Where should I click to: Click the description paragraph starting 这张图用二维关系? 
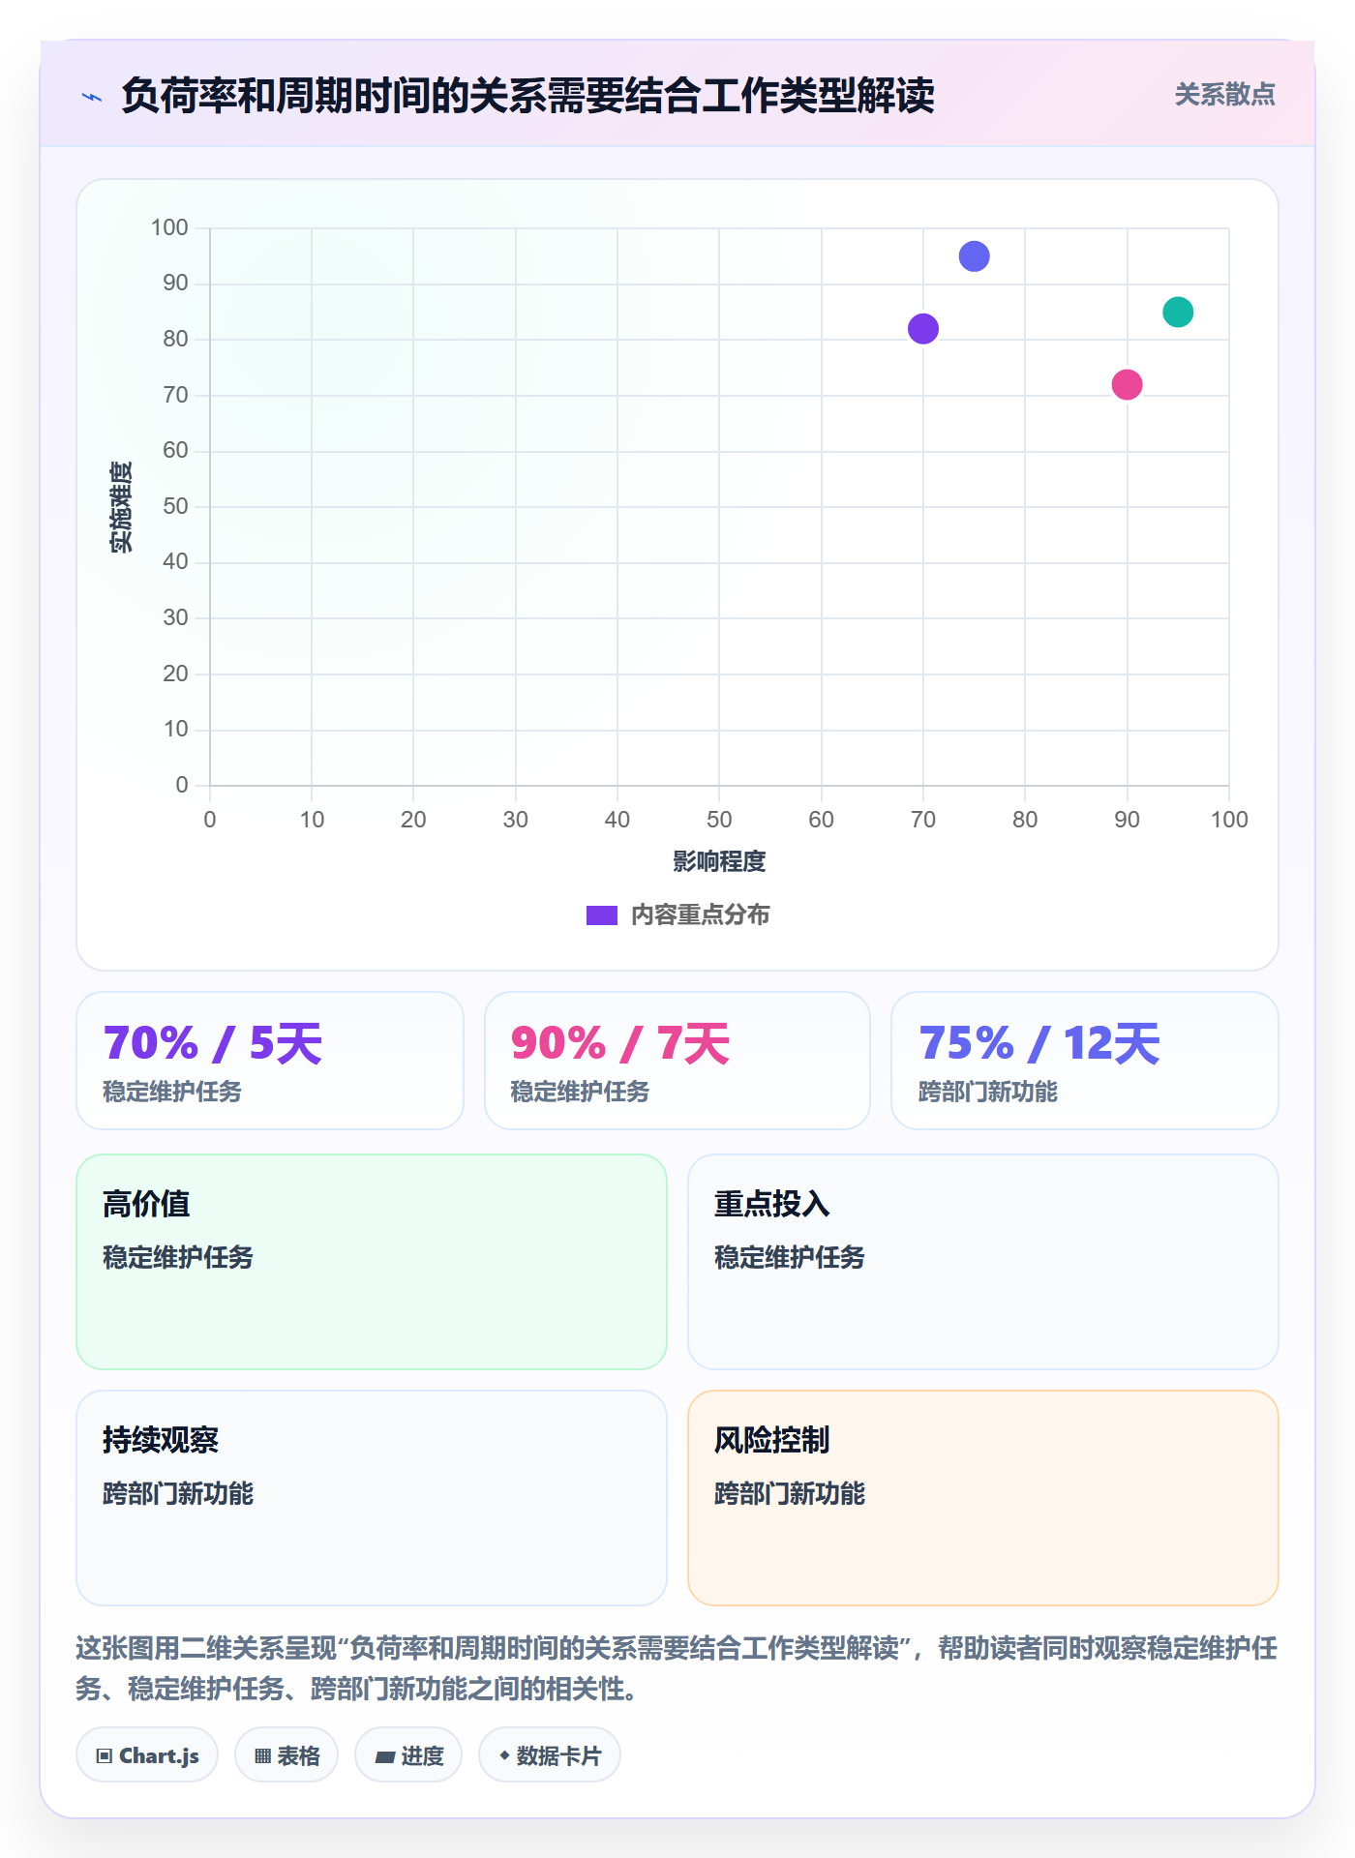677,1668
